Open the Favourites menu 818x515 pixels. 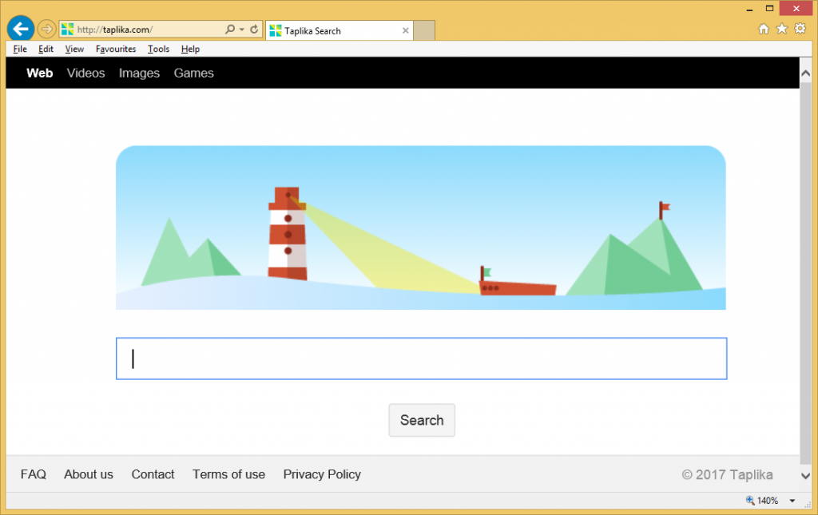point(116,49)
